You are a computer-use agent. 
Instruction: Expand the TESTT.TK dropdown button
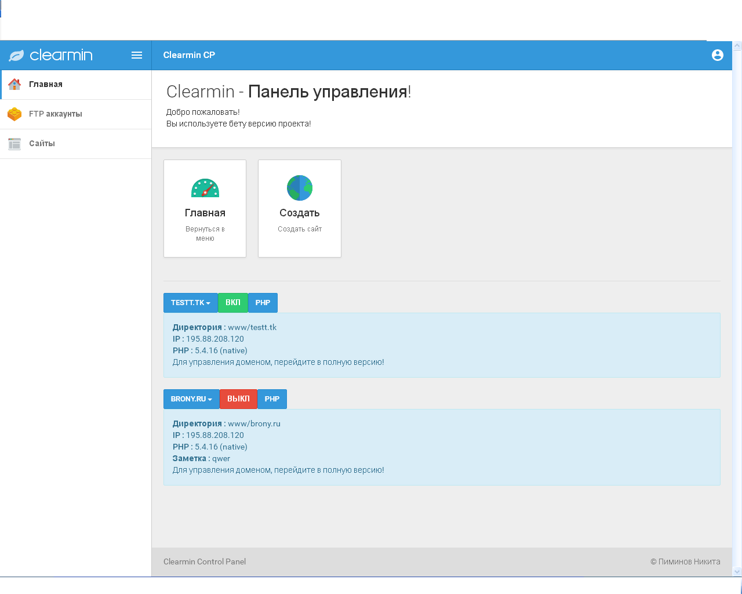pyautogui.click(x=190, y=303)
